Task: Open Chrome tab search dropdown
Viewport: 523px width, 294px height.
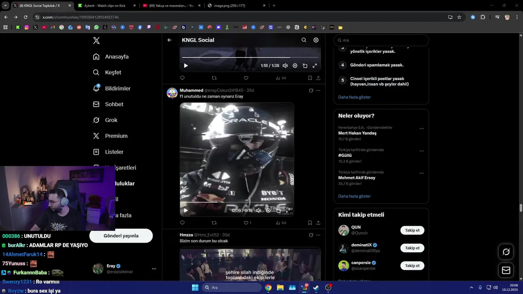Action: [x=5, y=6]
